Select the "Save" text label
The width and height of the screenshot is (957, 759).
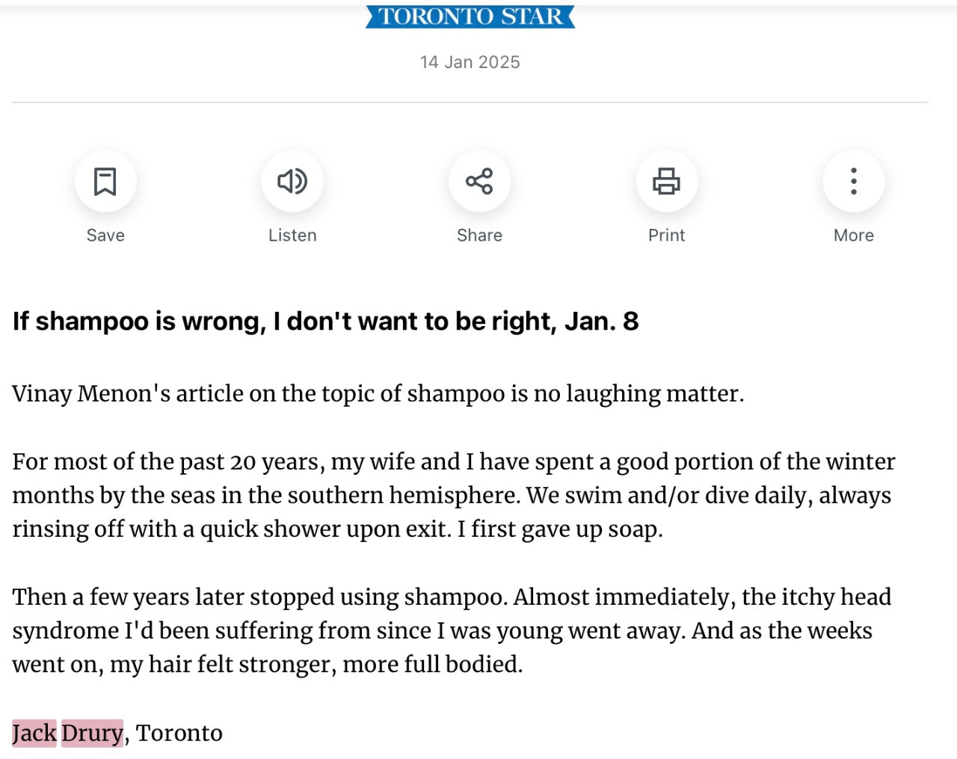(x=105, y=236)
